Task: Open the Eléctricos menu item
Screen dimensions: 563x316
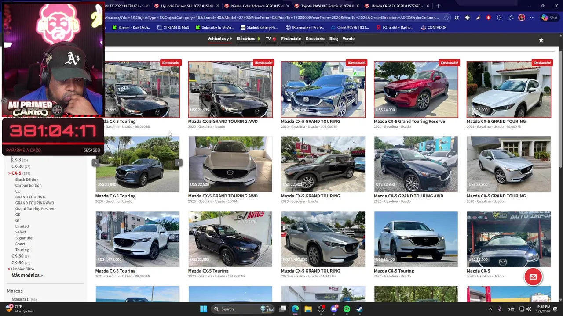Action: 248,39
